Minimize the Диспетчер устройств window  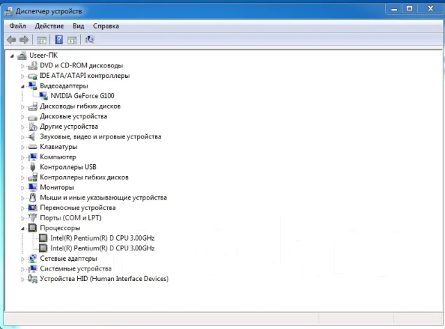pos(394,9)
